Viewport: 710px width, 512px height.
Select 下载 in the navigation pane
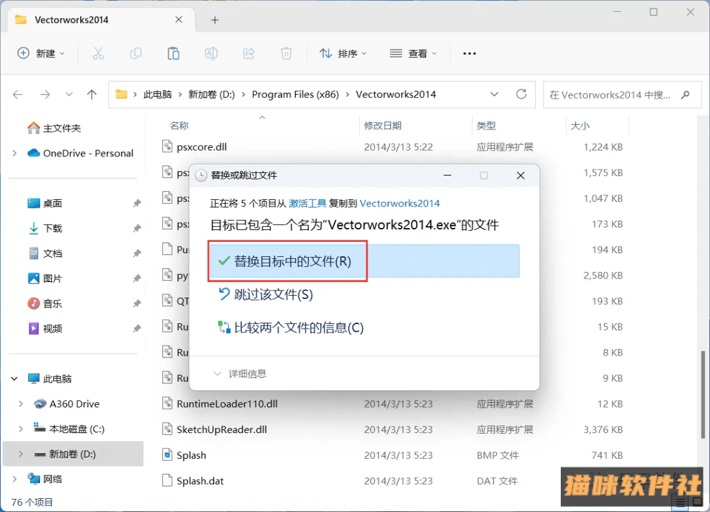coord(53,228)
